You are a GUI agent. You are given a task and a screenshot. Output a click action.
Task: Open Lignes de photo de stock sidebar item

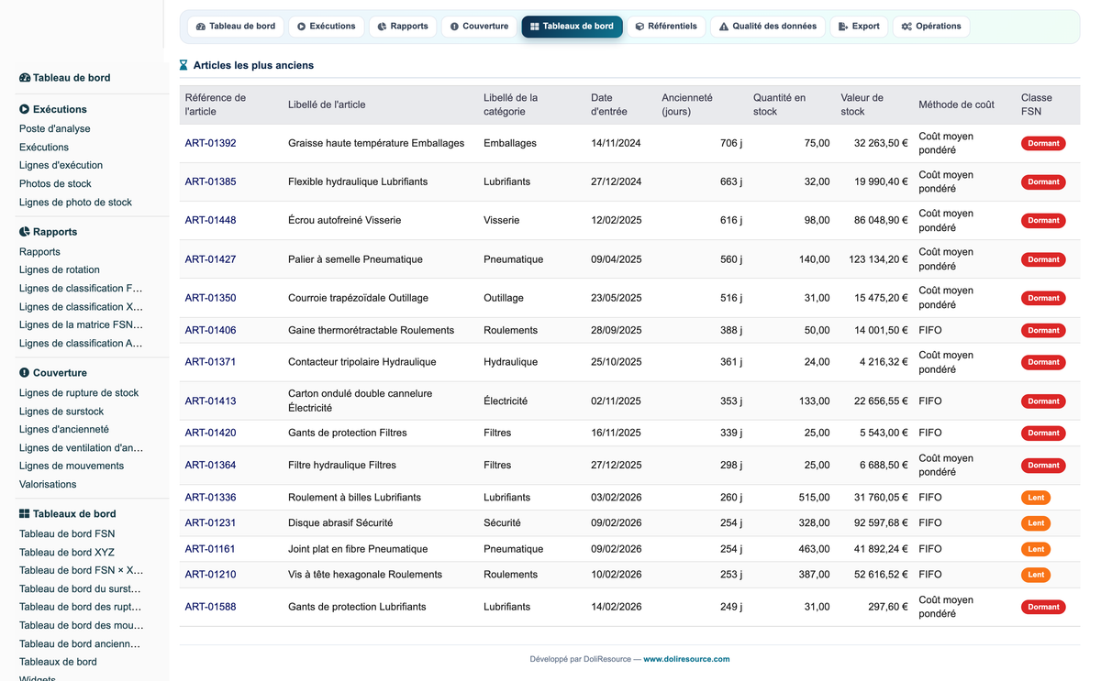75,203
